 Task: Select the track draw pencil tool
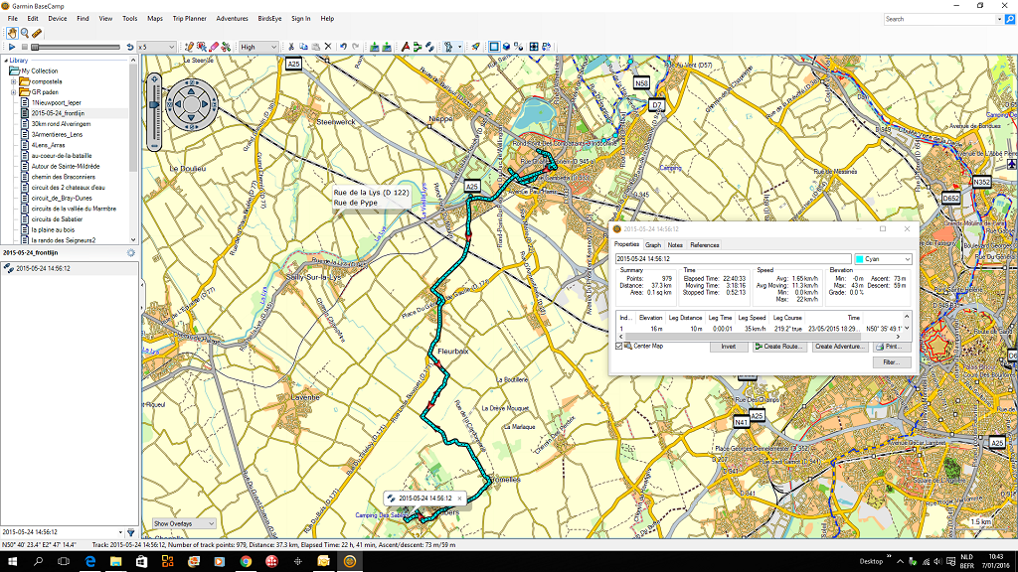click(189, 47)
